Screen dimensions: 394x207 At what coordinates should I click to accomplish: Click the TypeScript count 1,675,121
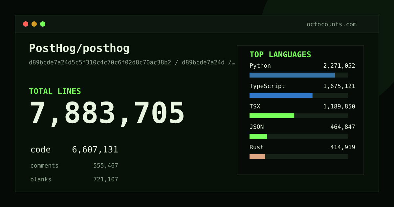(x=339, y=86)
